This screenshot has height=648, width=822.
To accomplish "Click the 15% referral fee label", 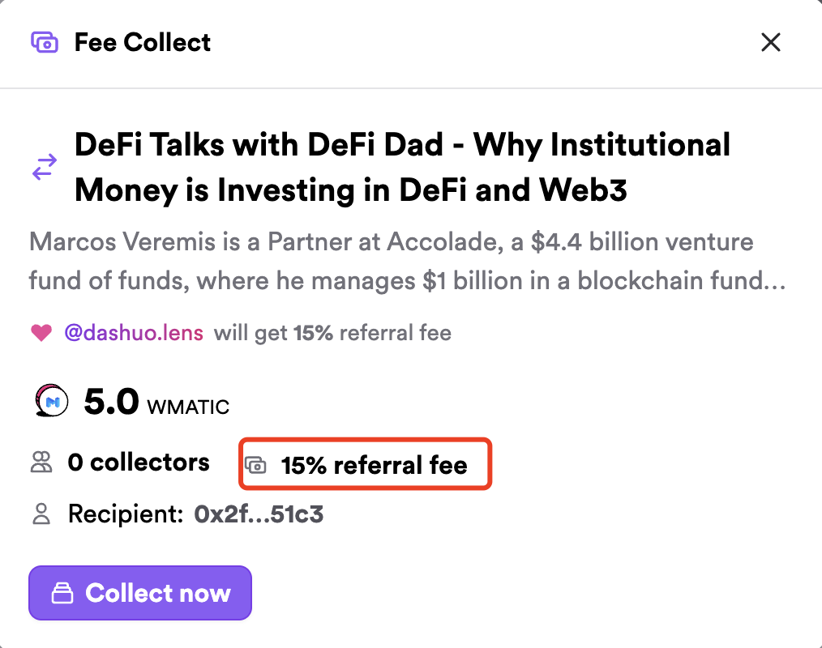I will (374, 465).
